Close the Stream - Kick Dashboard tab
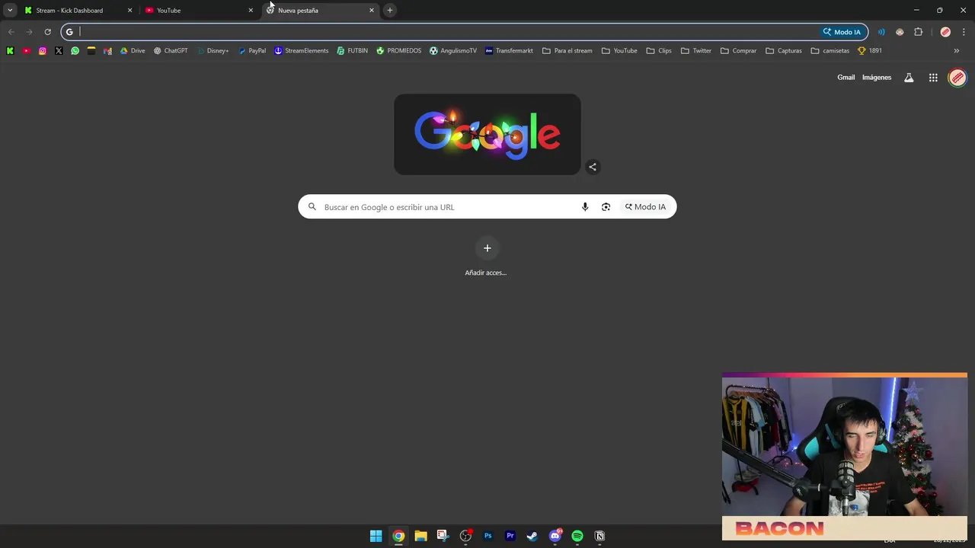Viewport: 975px width, 548px height. pos(129,11)
